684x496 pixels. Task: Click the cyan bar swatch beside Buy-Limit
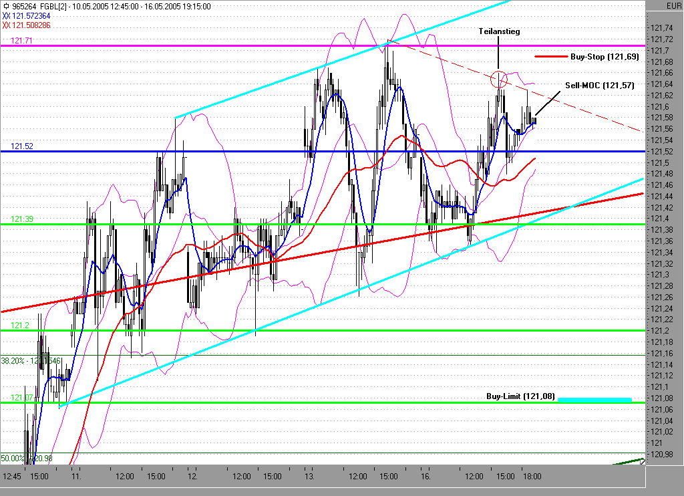coord(594,400)
